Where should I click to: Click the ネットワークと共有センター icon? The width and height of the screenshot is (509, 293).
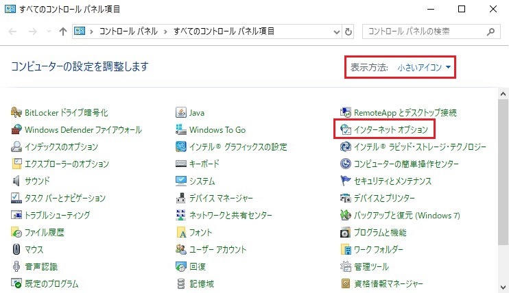click(181, 215)
